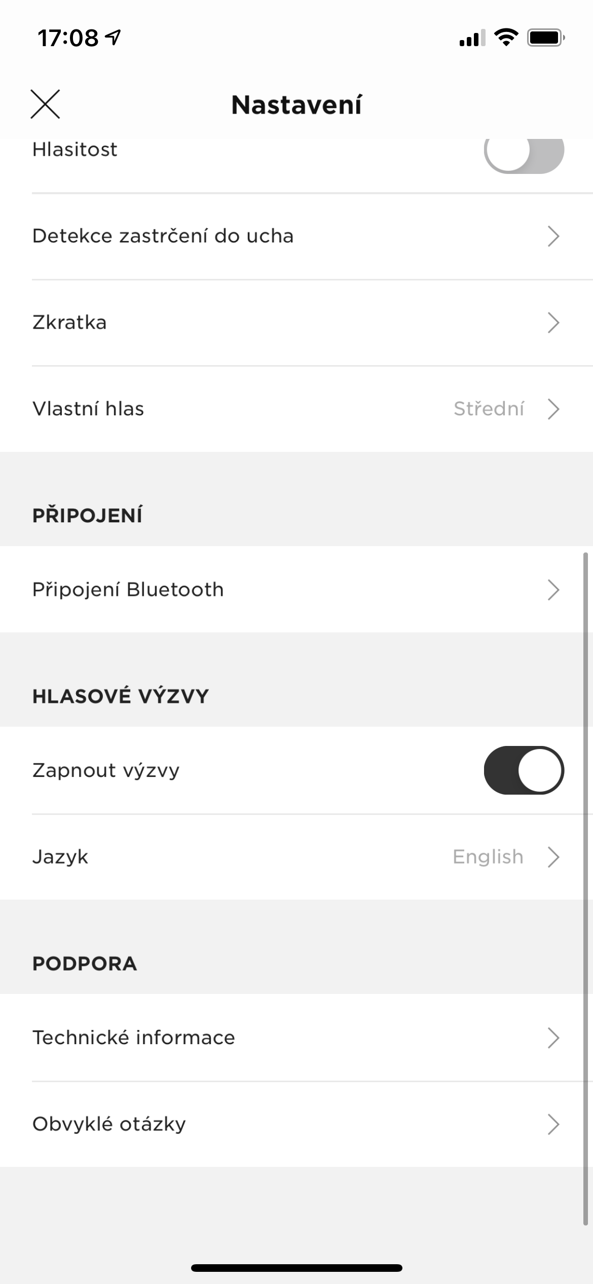Tap the cellular signal bars icon
Image resolution: width=593 pixels, height=1284 pixels.
[471, 38]
